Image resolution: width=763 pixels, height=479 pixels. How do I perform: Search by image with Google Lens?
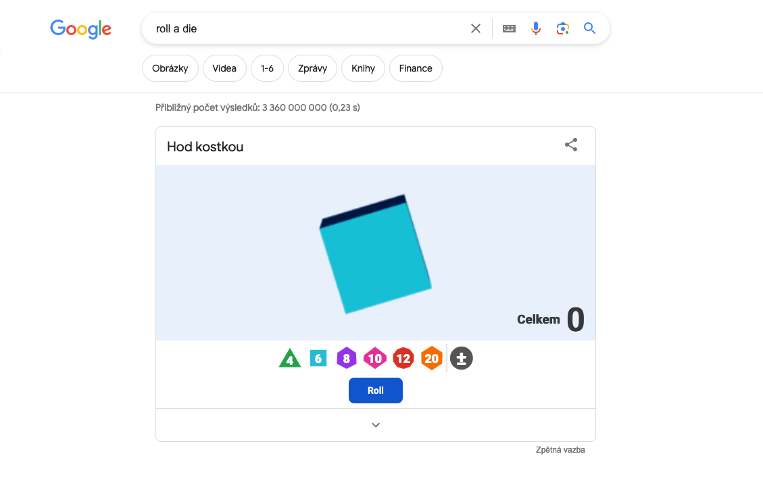point(563,28)
